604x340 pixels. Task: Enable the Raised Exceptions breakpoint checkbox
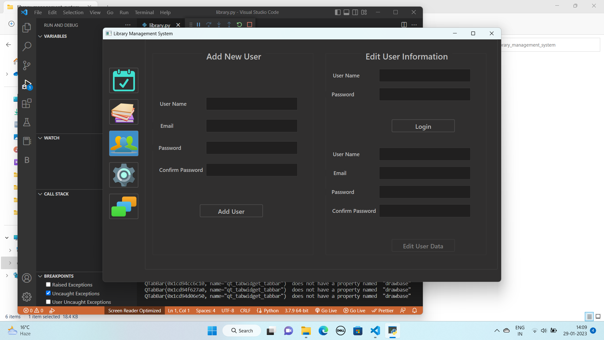pyautogui.click(x=48, y=285)
